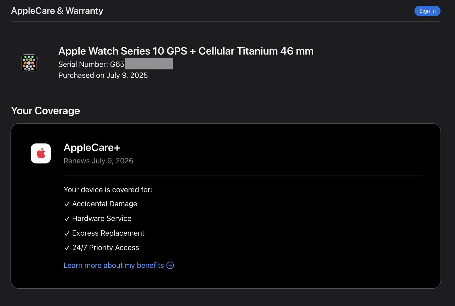This screenshot has height=306, width=455.
Task: Open Learn more about my benefits link
Action: 114,265
